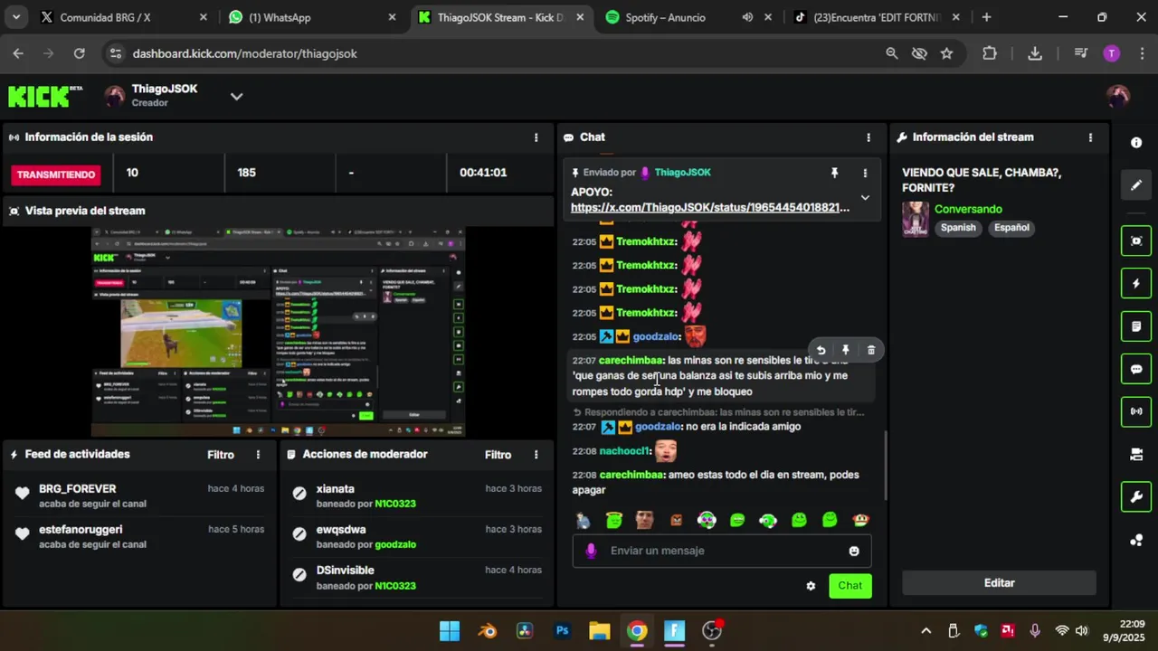
Task: Click the Editar button
Action: [999, 583]
